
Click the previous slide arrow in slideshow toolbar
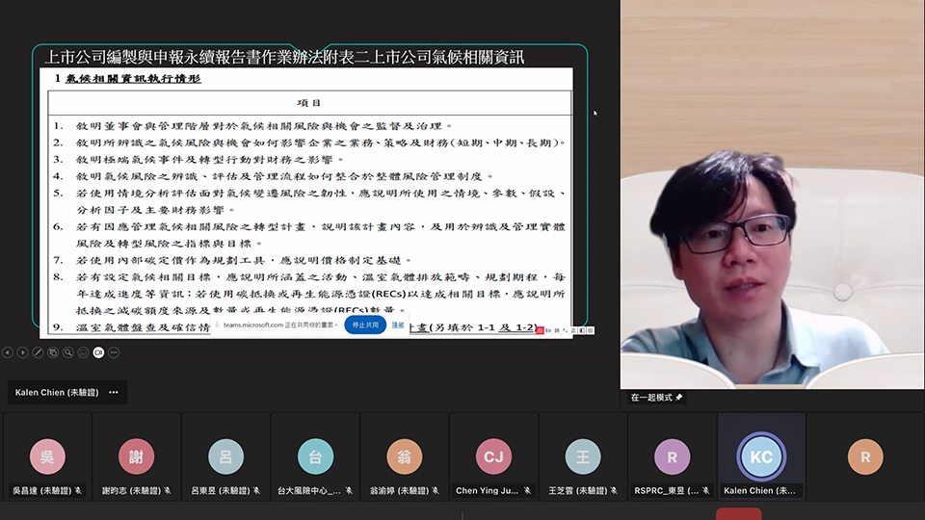(8, 352)
